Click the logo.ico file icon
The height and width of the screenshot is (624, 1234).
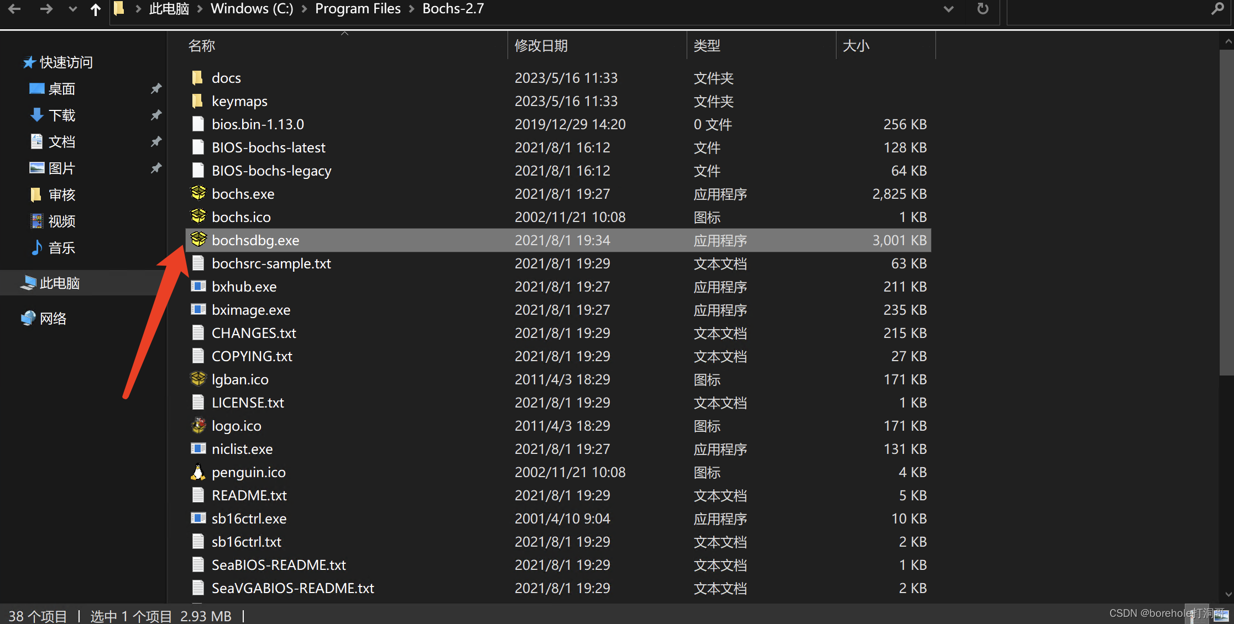coord(198,426)
